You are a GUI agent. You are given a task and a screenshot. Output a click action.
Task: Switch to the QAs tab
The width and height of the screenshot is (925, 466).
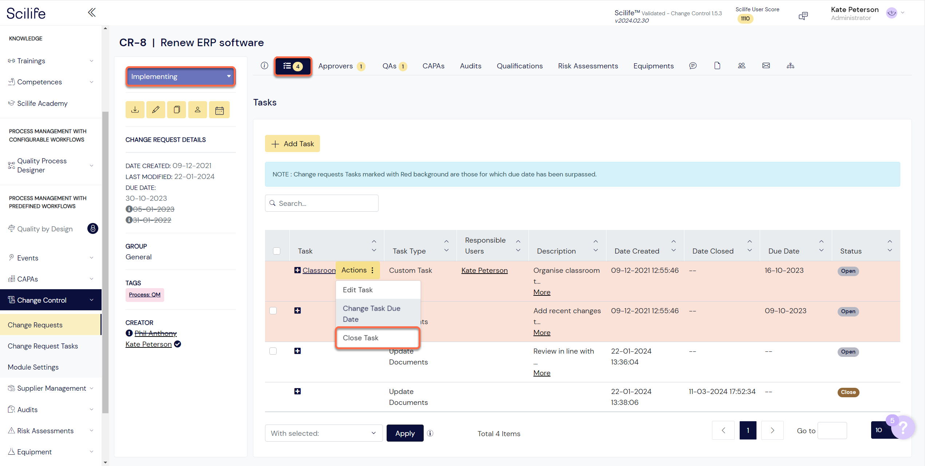pyautogui.click(x=395, y=66)
